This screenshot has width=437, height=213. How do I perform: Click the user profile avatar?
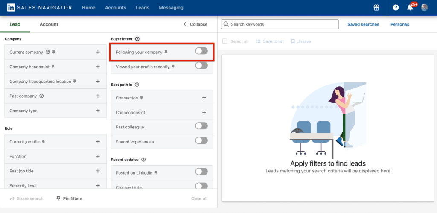point(424,8)
